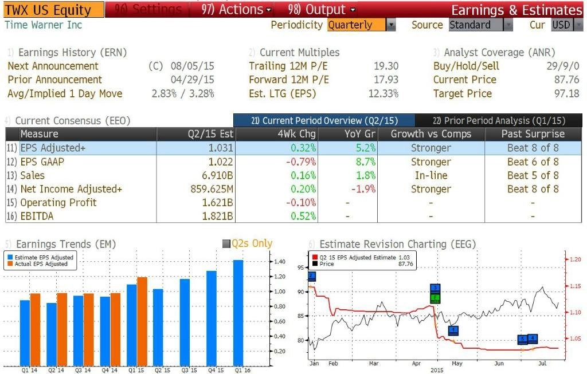Select the Operating Profit row
Image resolution: width=587 pixels, height=374 pixels.
point(293,203)
